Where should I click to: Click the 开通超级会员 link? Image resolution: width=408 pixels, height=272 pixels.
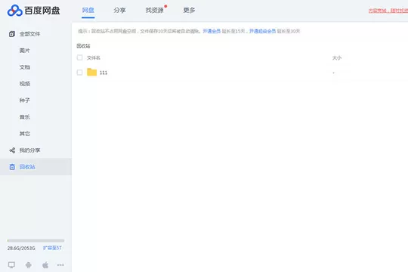tap(262, 31)
